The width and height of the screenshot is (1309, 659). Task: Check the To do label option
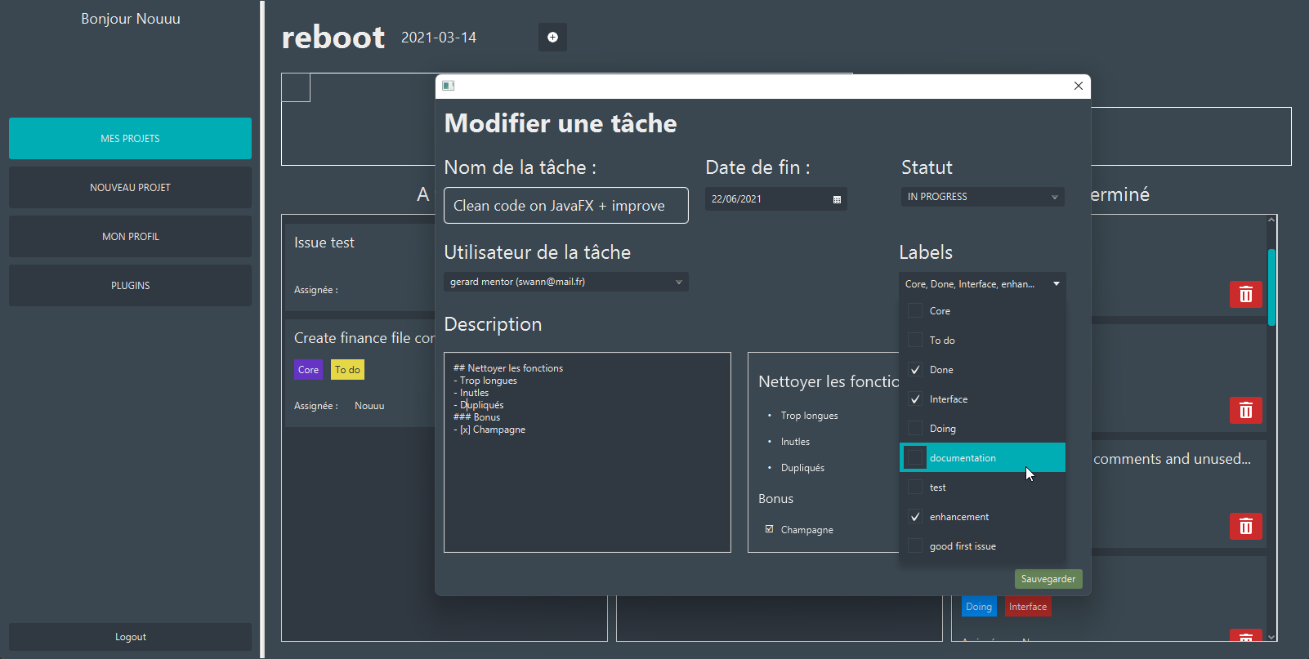coord(915,341)
